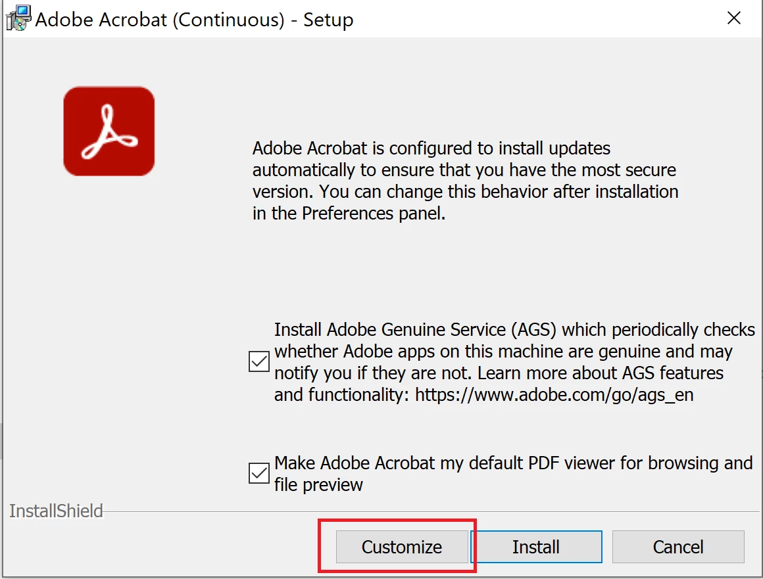Cancel the Adobe Acrobat setup
The height and width of the screenshot is (579, 763).
(x=678, y=547)
